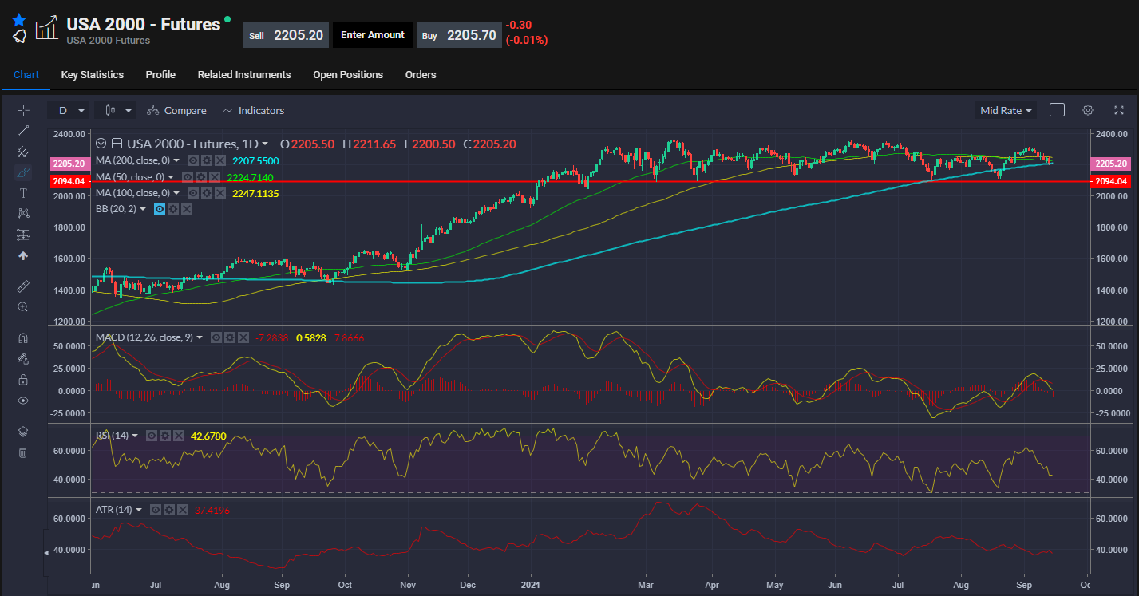Image resolution: width=1139 pixels, height=596 pixels.
Task: Toggle the favorite star for USA 2000
Action: 19,20
